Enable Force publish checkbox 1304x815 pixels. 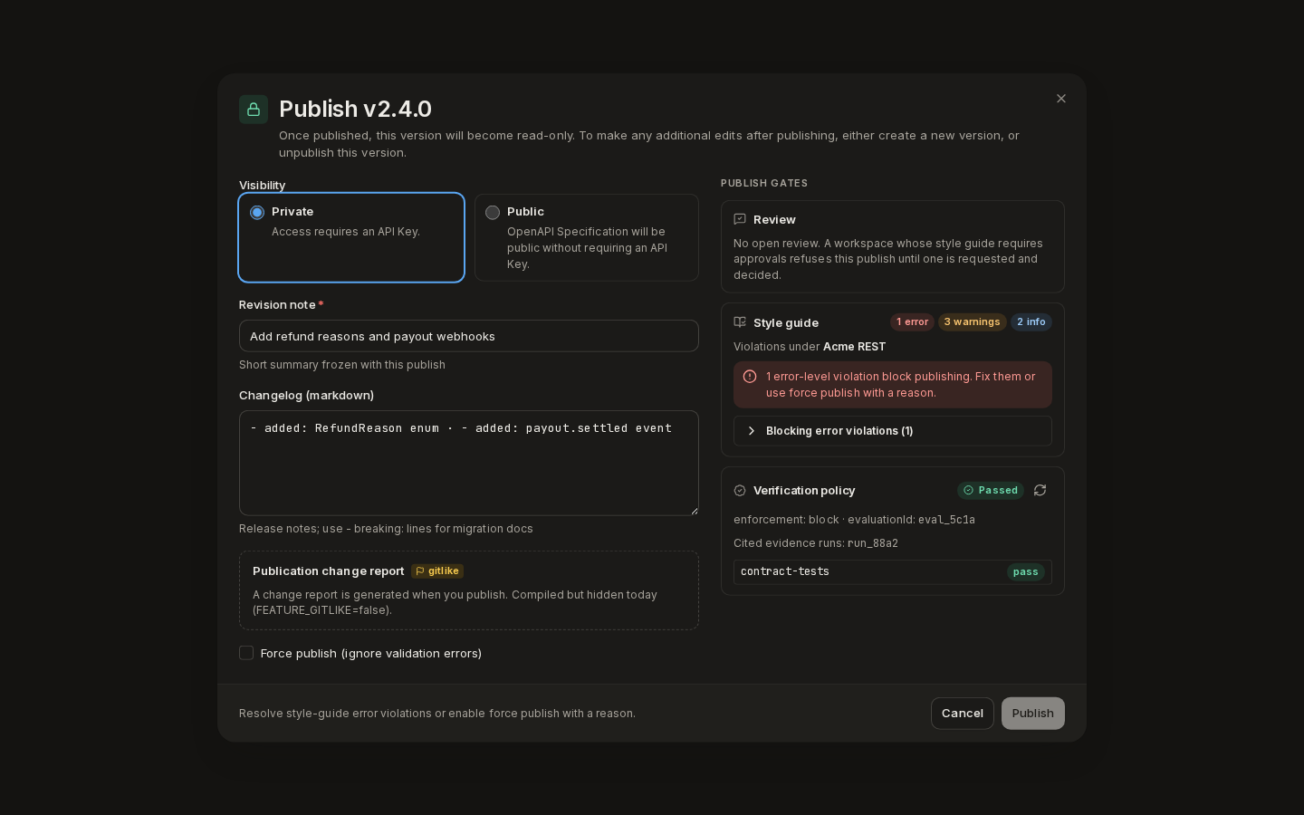(246, 653)
